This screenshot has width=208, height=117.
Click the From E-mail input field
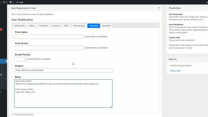[49, 48]
